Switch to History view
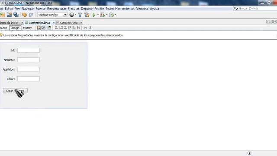The image size is (277, 156). pos(27,28)
